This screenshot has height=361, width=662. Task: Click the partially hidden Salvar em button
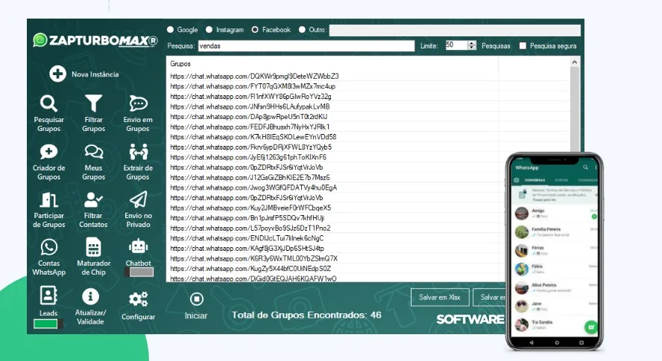(x=489, y=297)
